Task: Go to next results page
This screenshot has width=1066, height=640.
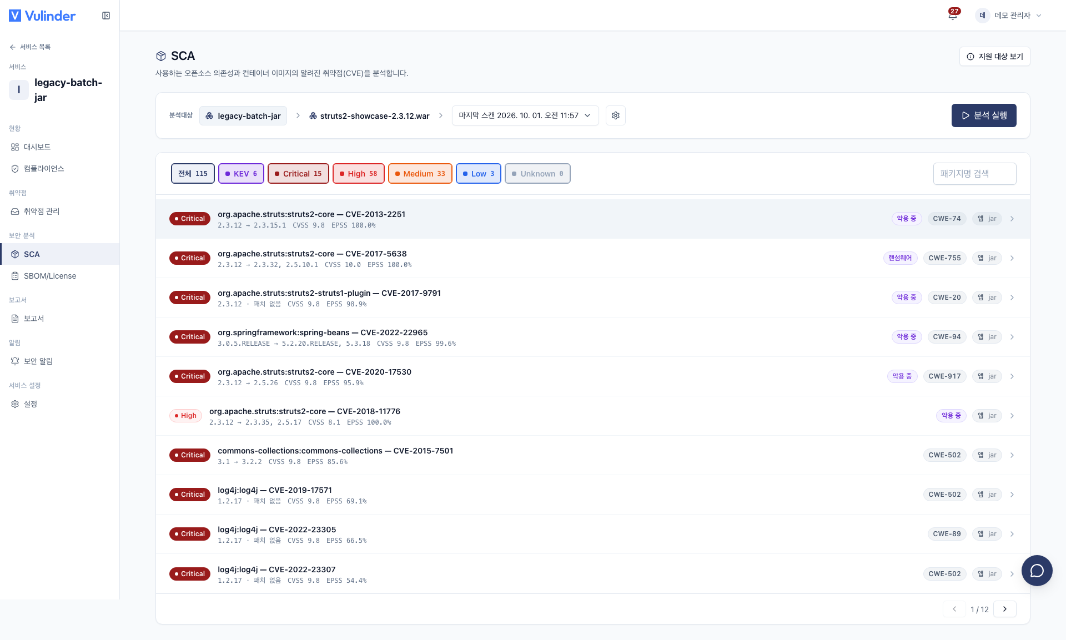Action: [1004, 609]
